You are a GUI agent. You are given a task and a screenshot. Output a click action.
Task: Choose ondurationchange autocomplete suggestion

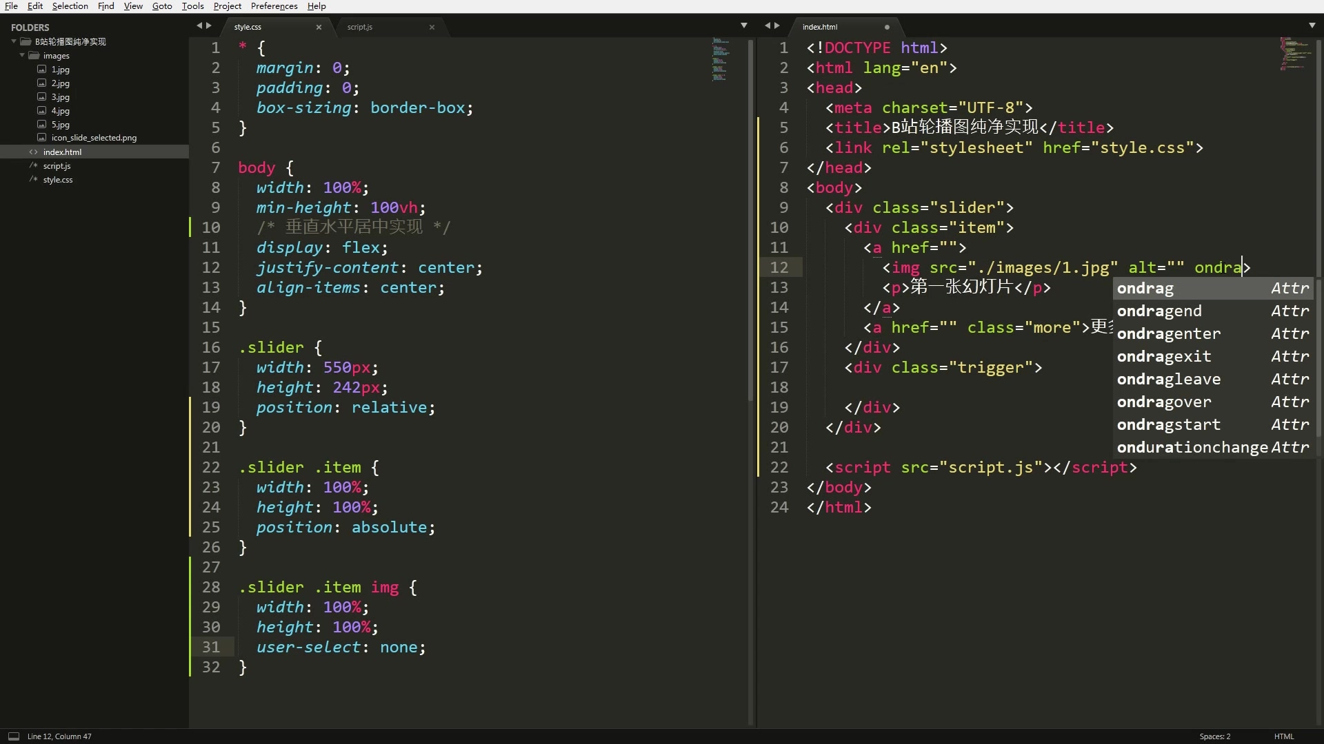[1213, 448]
